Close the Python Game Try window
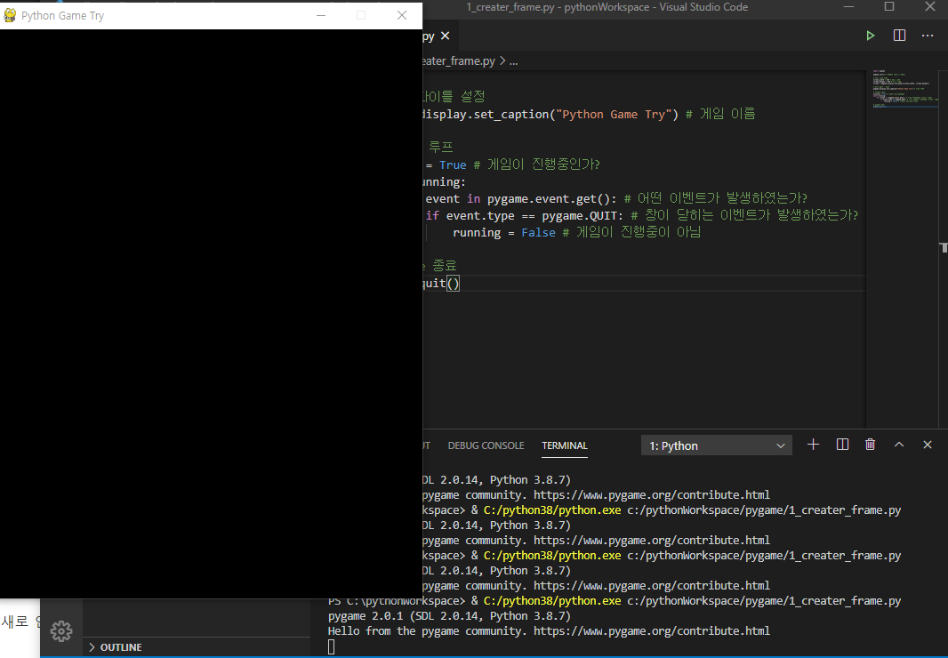The image size is (948, 658). coord(401,15)
